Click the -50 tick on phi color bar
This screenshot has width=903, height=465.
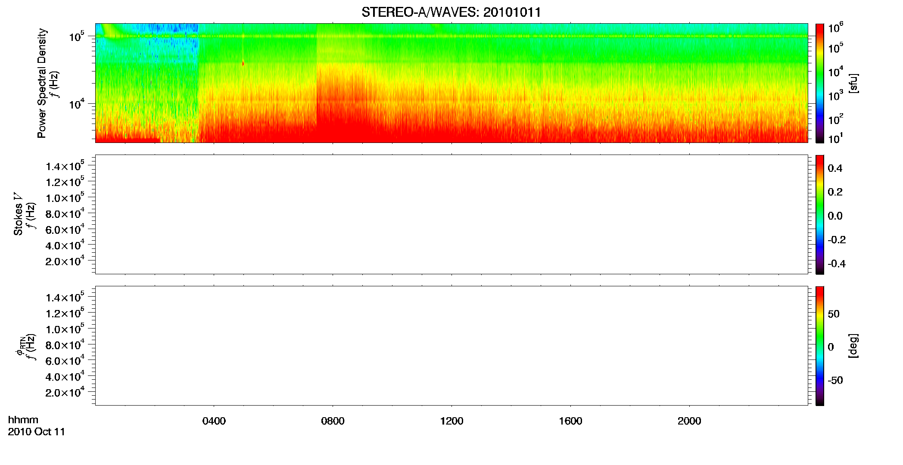click(x=835, y=380)
